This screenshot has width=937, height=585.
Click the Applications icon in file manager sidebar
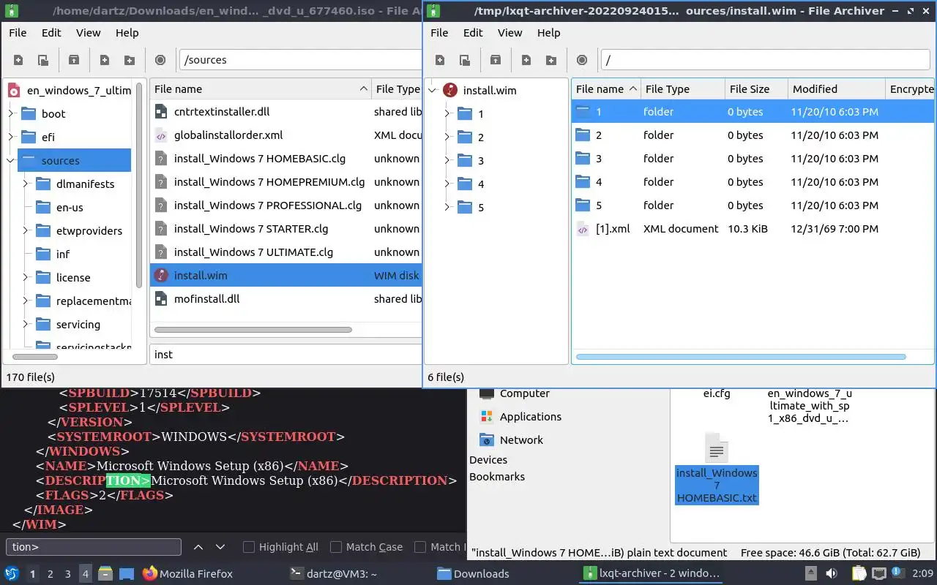tap(487, 416)
